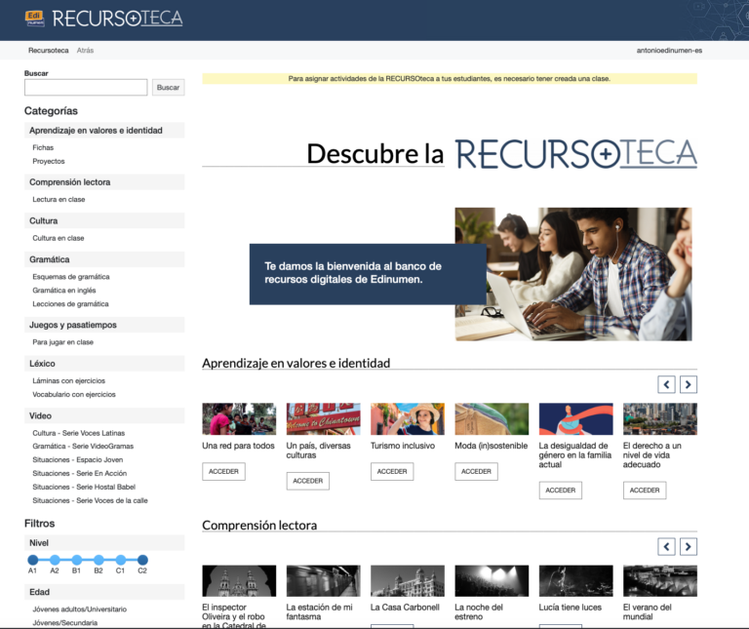749x629 pixels.
Task: Click the Edinumen logo icon in header
Action: click(x=35, y=17)
